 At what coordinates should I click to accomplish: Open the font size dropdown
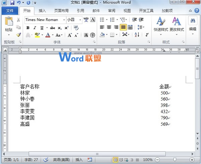pyautogui.click(x=80, y=20)
